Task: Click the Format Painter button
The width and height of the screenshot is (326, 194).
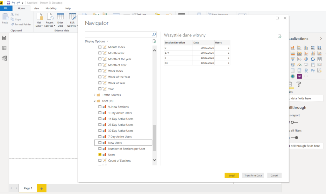Action: [x=21, y=24]
